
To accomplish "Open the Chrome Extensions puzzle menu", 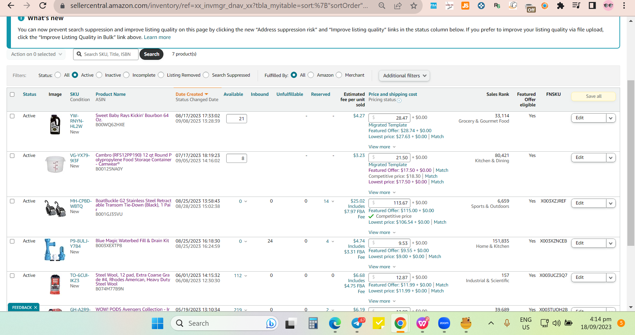I will point(561,6).
